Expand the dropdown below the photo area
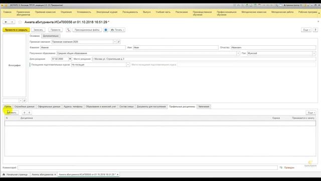Viewport: 321px width, 181px height. 21,101
